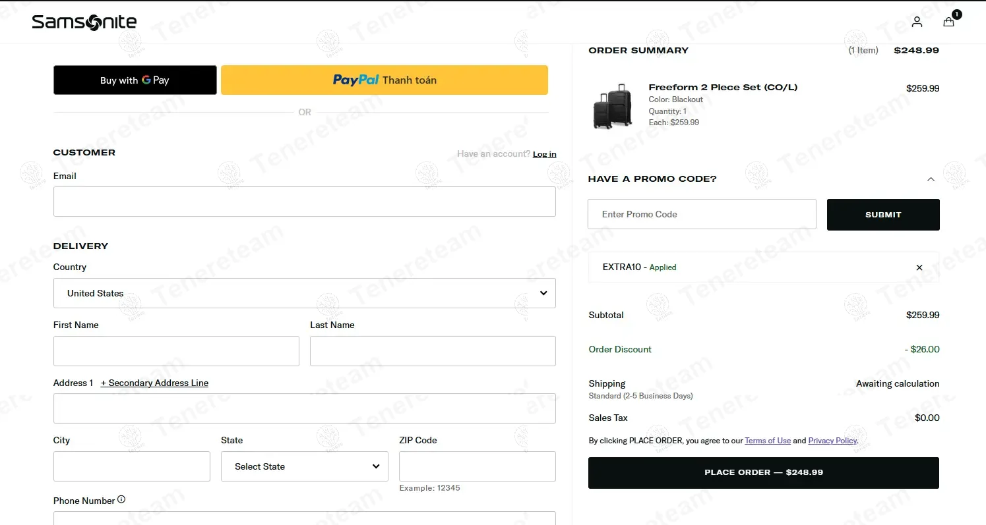Viewport: 986px width, 525px height.
Task: Click the Freeform 2 Piece Set thumbnail
Action: [x=612, y=105]
